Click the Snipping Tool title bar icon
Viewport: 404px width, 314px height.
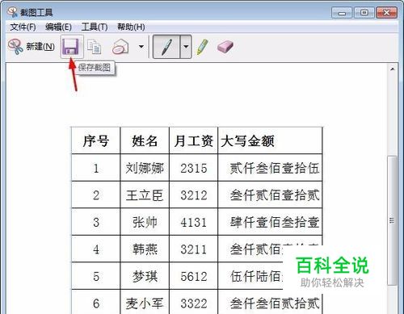[12, 12]
